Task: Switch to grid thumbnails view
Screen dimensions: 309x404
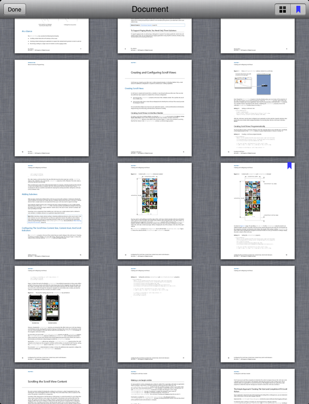Action: click(283, 9)
